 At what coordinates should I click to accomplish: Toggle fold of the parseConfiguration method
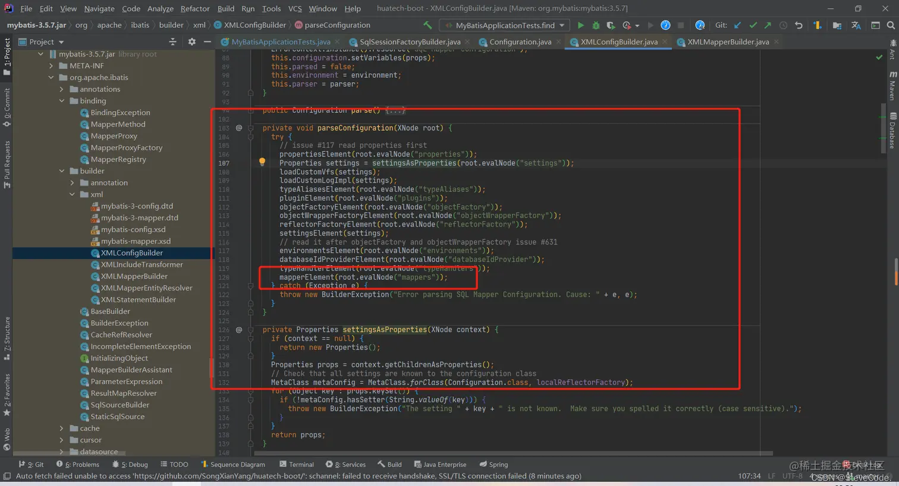(x=250, y=128)
